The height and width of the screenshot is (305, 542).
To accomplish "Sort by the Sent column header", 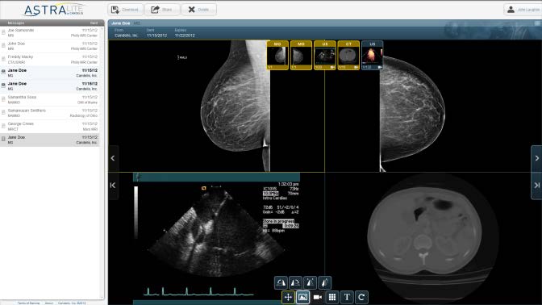I will point(94,23).
